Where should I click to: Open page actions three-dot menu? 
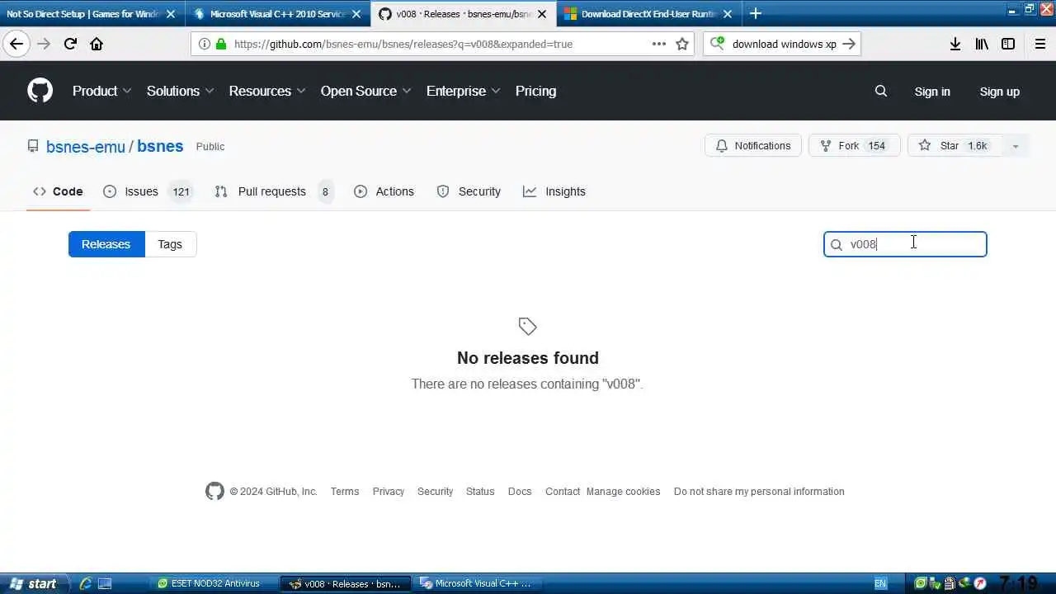click(658, 44)
